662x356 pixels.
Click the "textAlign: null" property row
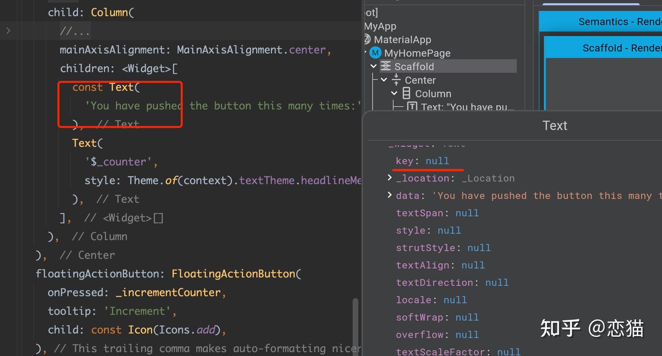point(440,265)
